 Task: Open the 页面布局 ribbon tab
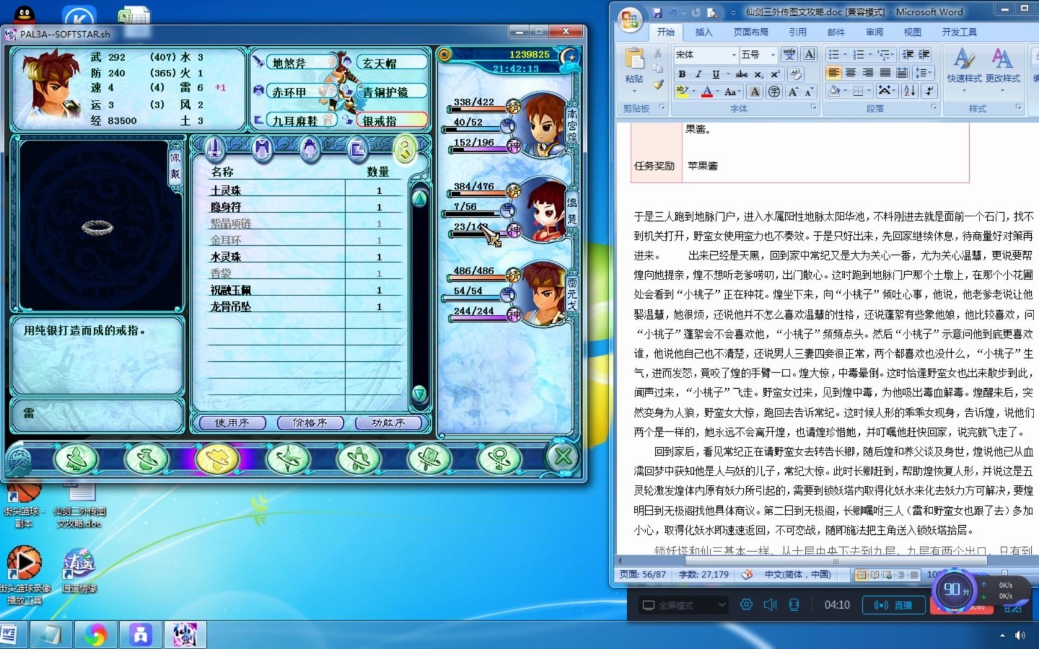coord(751,32)
